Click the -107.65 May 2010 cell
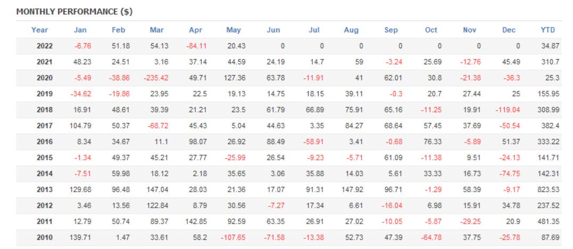573x249 pixels. click(x=232, y=238)
